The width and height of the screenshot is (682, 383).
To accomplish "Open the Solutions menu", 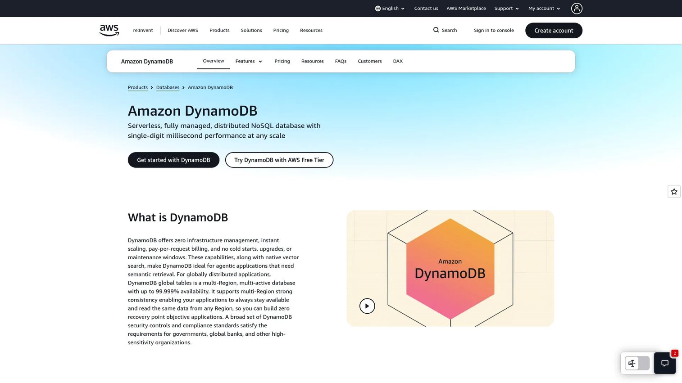I will click(x=251, y=31).
